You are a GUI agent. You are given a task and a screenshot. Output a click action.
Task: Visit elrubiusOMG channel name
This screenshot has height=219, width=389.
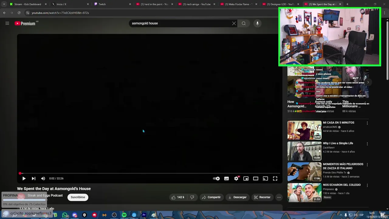330,127
